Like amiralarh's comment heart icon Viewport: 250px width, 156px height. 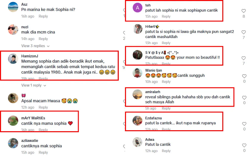pos(244,98)
